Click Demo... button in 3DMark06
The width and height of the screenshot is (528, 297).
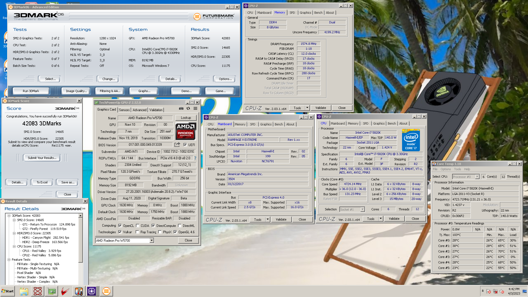[x=186, y=91]
